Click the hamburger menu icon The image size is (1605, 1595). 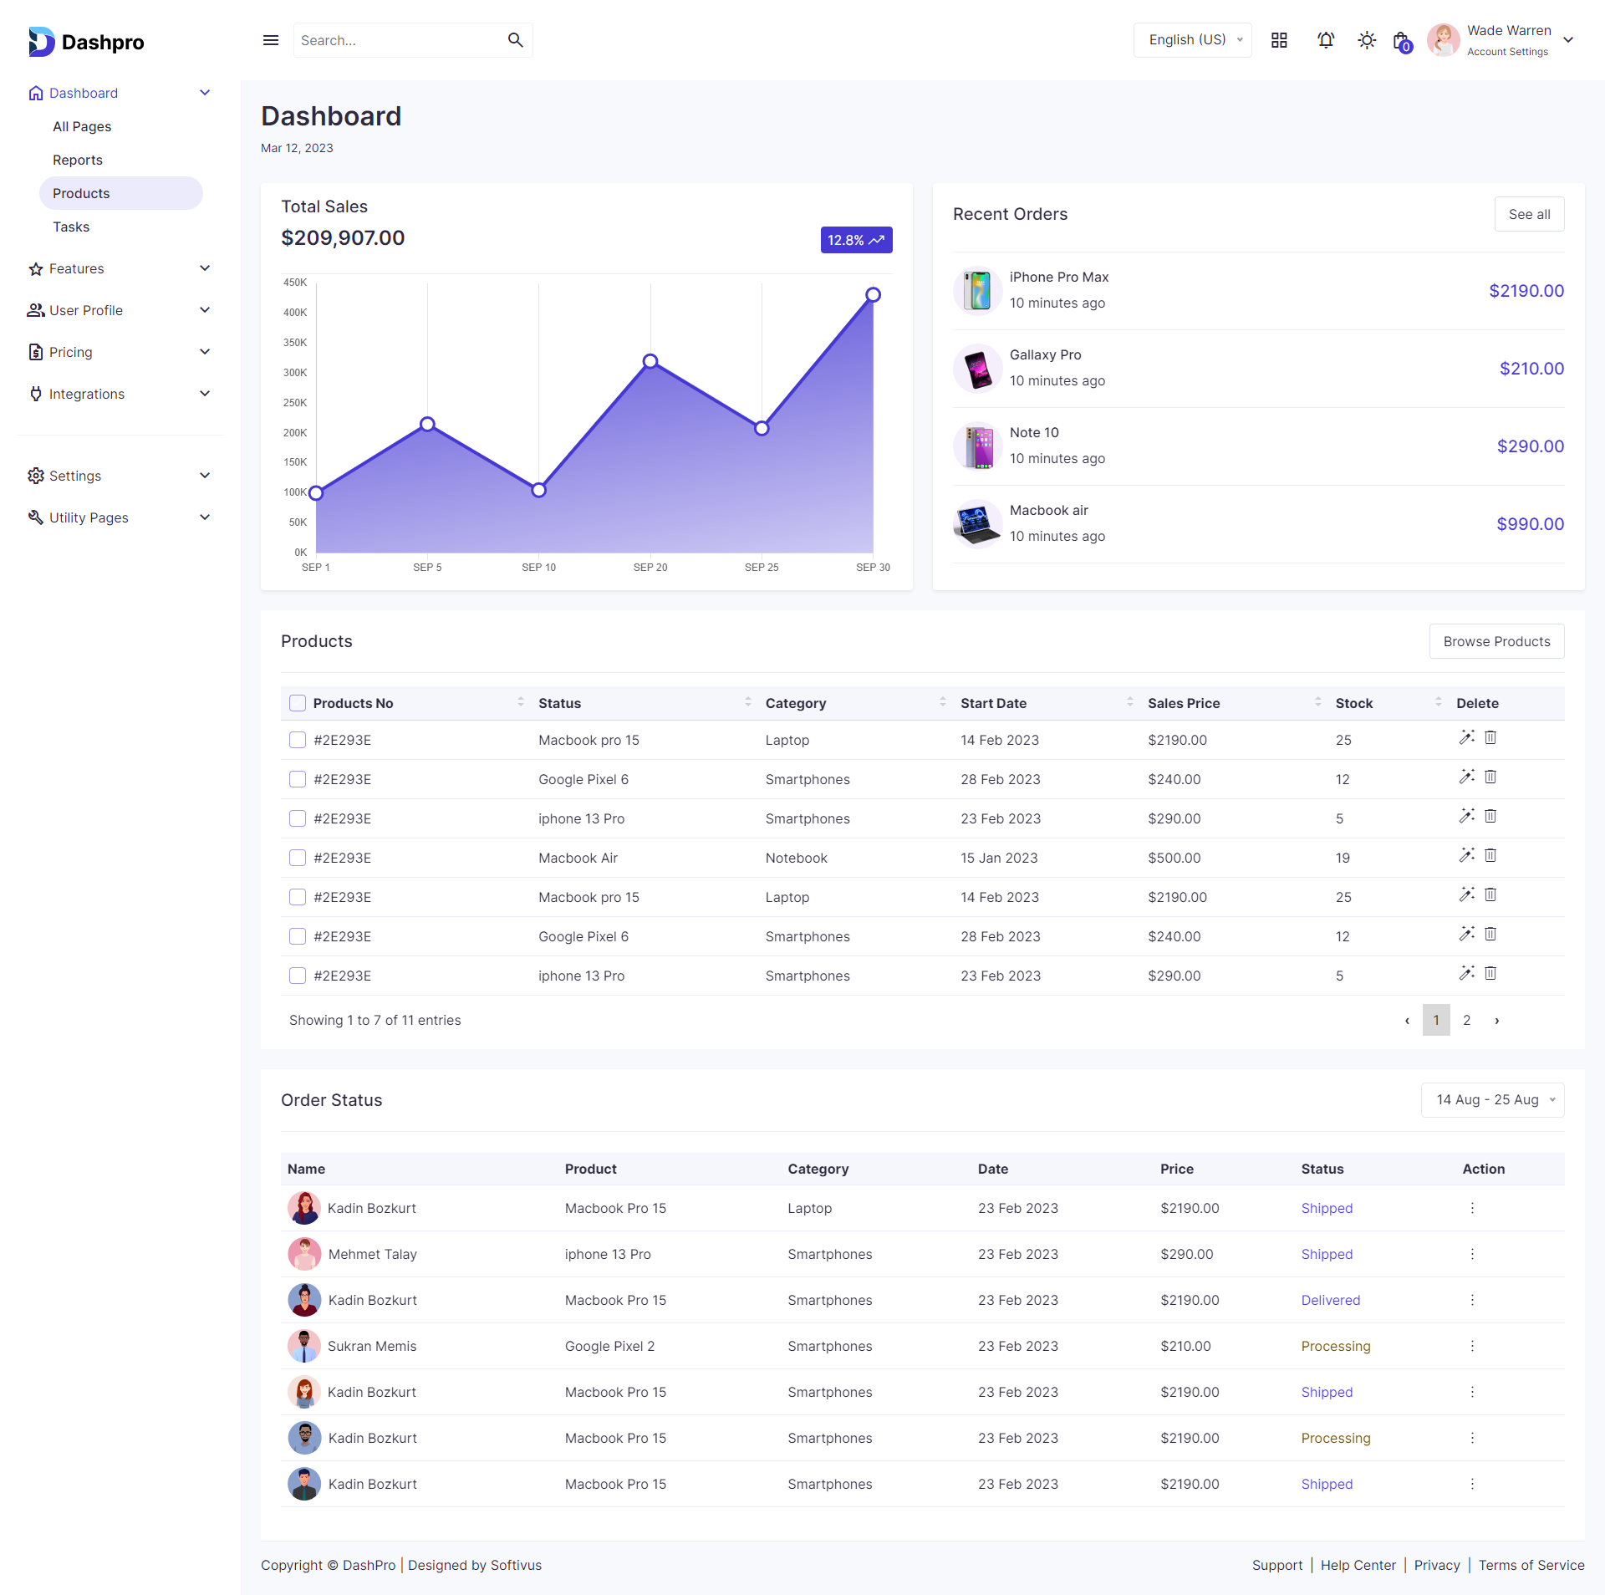click(270, 40)
